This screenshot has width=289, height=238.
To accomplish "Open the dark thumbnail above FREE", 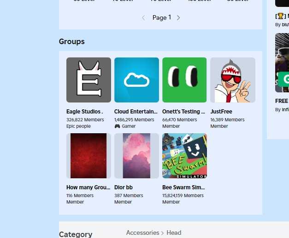I will pos(282,62).
